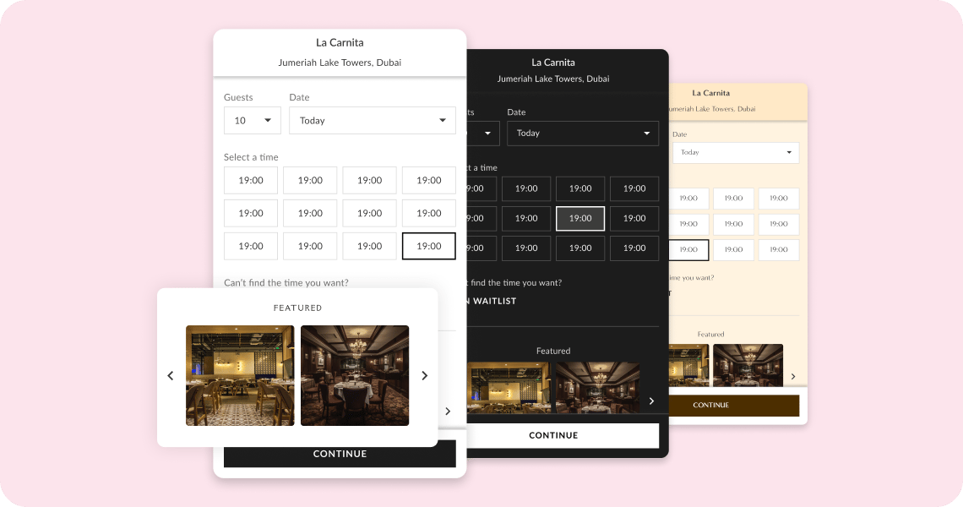The width and height of the screenshot is (963, 507).
Task: Click the right arrow in the tan theme Featured section
Action: click(x=792, y=375)
